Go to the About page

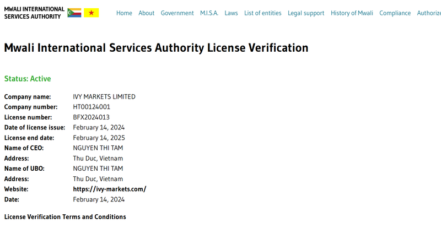tap(146, 13)
